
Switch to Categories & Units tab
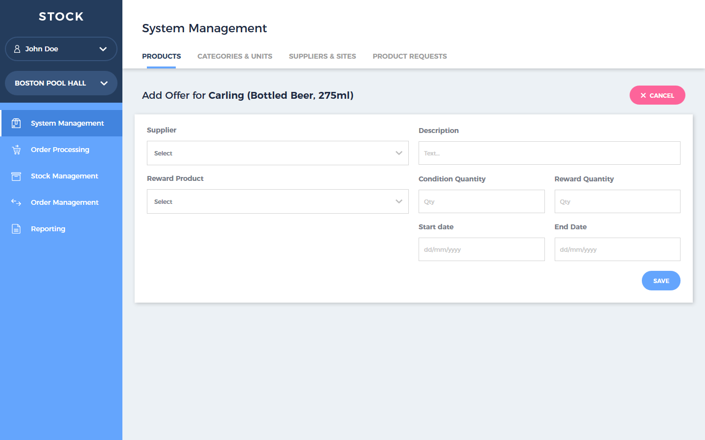click(x=235, y=56)
